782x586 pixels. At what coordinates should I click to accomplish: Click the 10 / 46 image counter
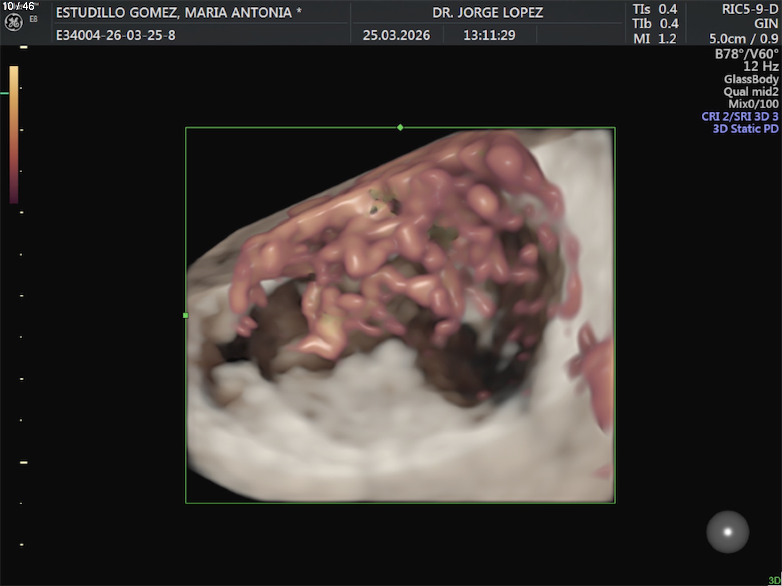pos(18,6)
